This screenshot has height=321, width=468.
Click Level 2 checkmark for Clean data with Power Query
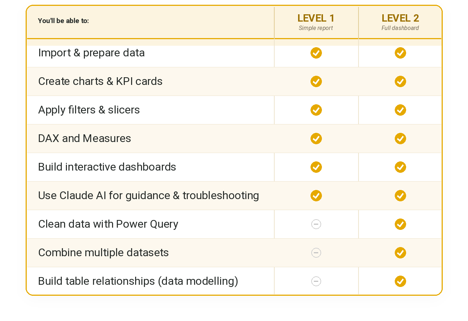pyautogui.click(x=400, y=224)
